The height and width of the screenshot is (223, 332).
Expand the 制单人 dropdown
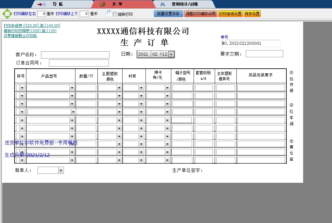[61, 170]
